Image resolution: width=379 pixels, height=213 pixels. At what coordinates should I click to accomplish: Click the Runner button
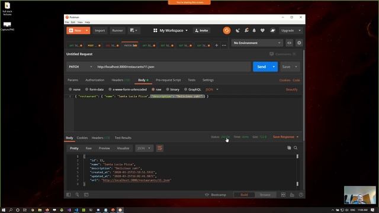tap(117, 30)
